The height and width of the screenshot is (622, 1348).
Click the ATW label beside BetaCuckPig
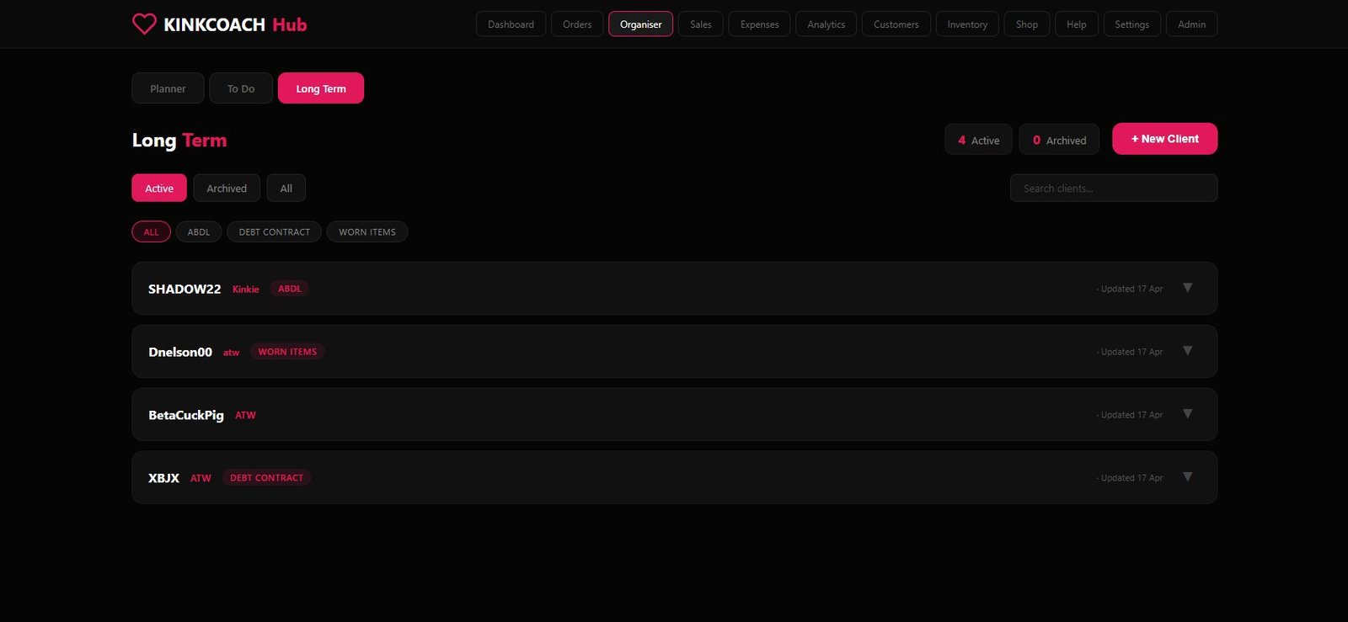click(245, 416)
